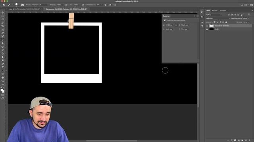
Task: Switch to the Layers tab
Action: click(208, 11)
